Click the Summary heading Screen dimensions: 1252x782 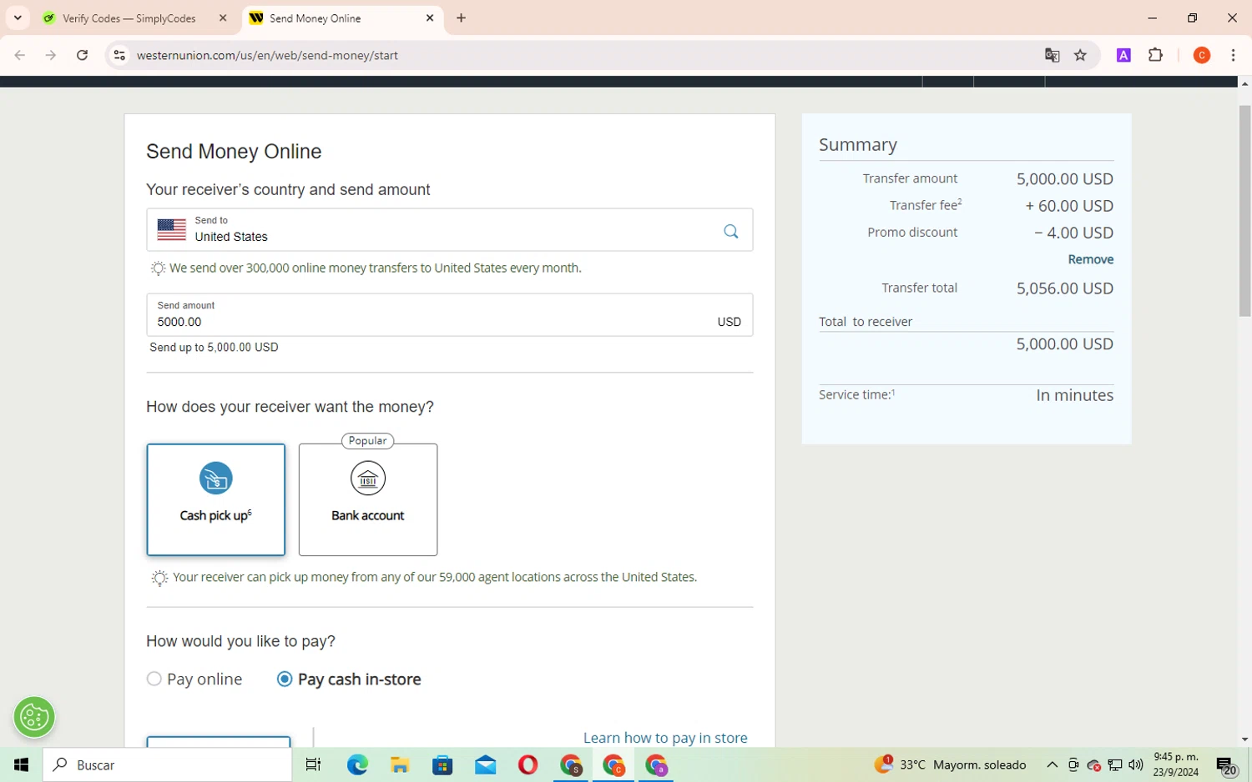858,145
